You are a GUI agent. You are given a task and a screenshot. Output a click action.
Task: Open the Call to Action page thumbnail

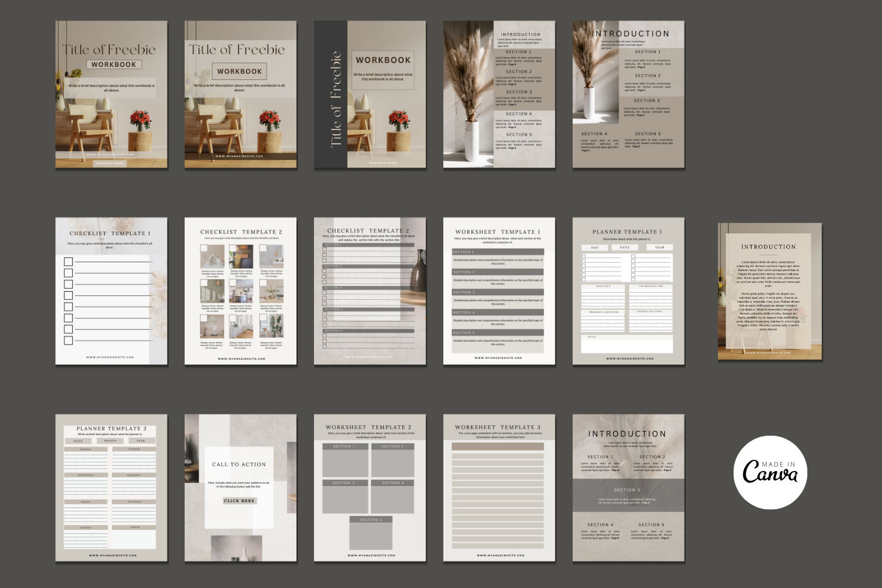click(240, 488)
